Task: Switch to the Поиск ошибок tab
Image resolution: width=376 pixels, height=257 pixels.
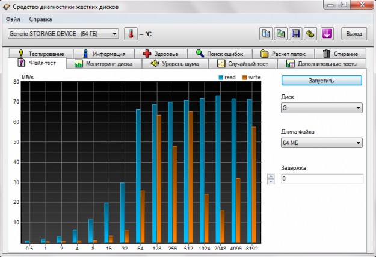Action: point(219,54)
